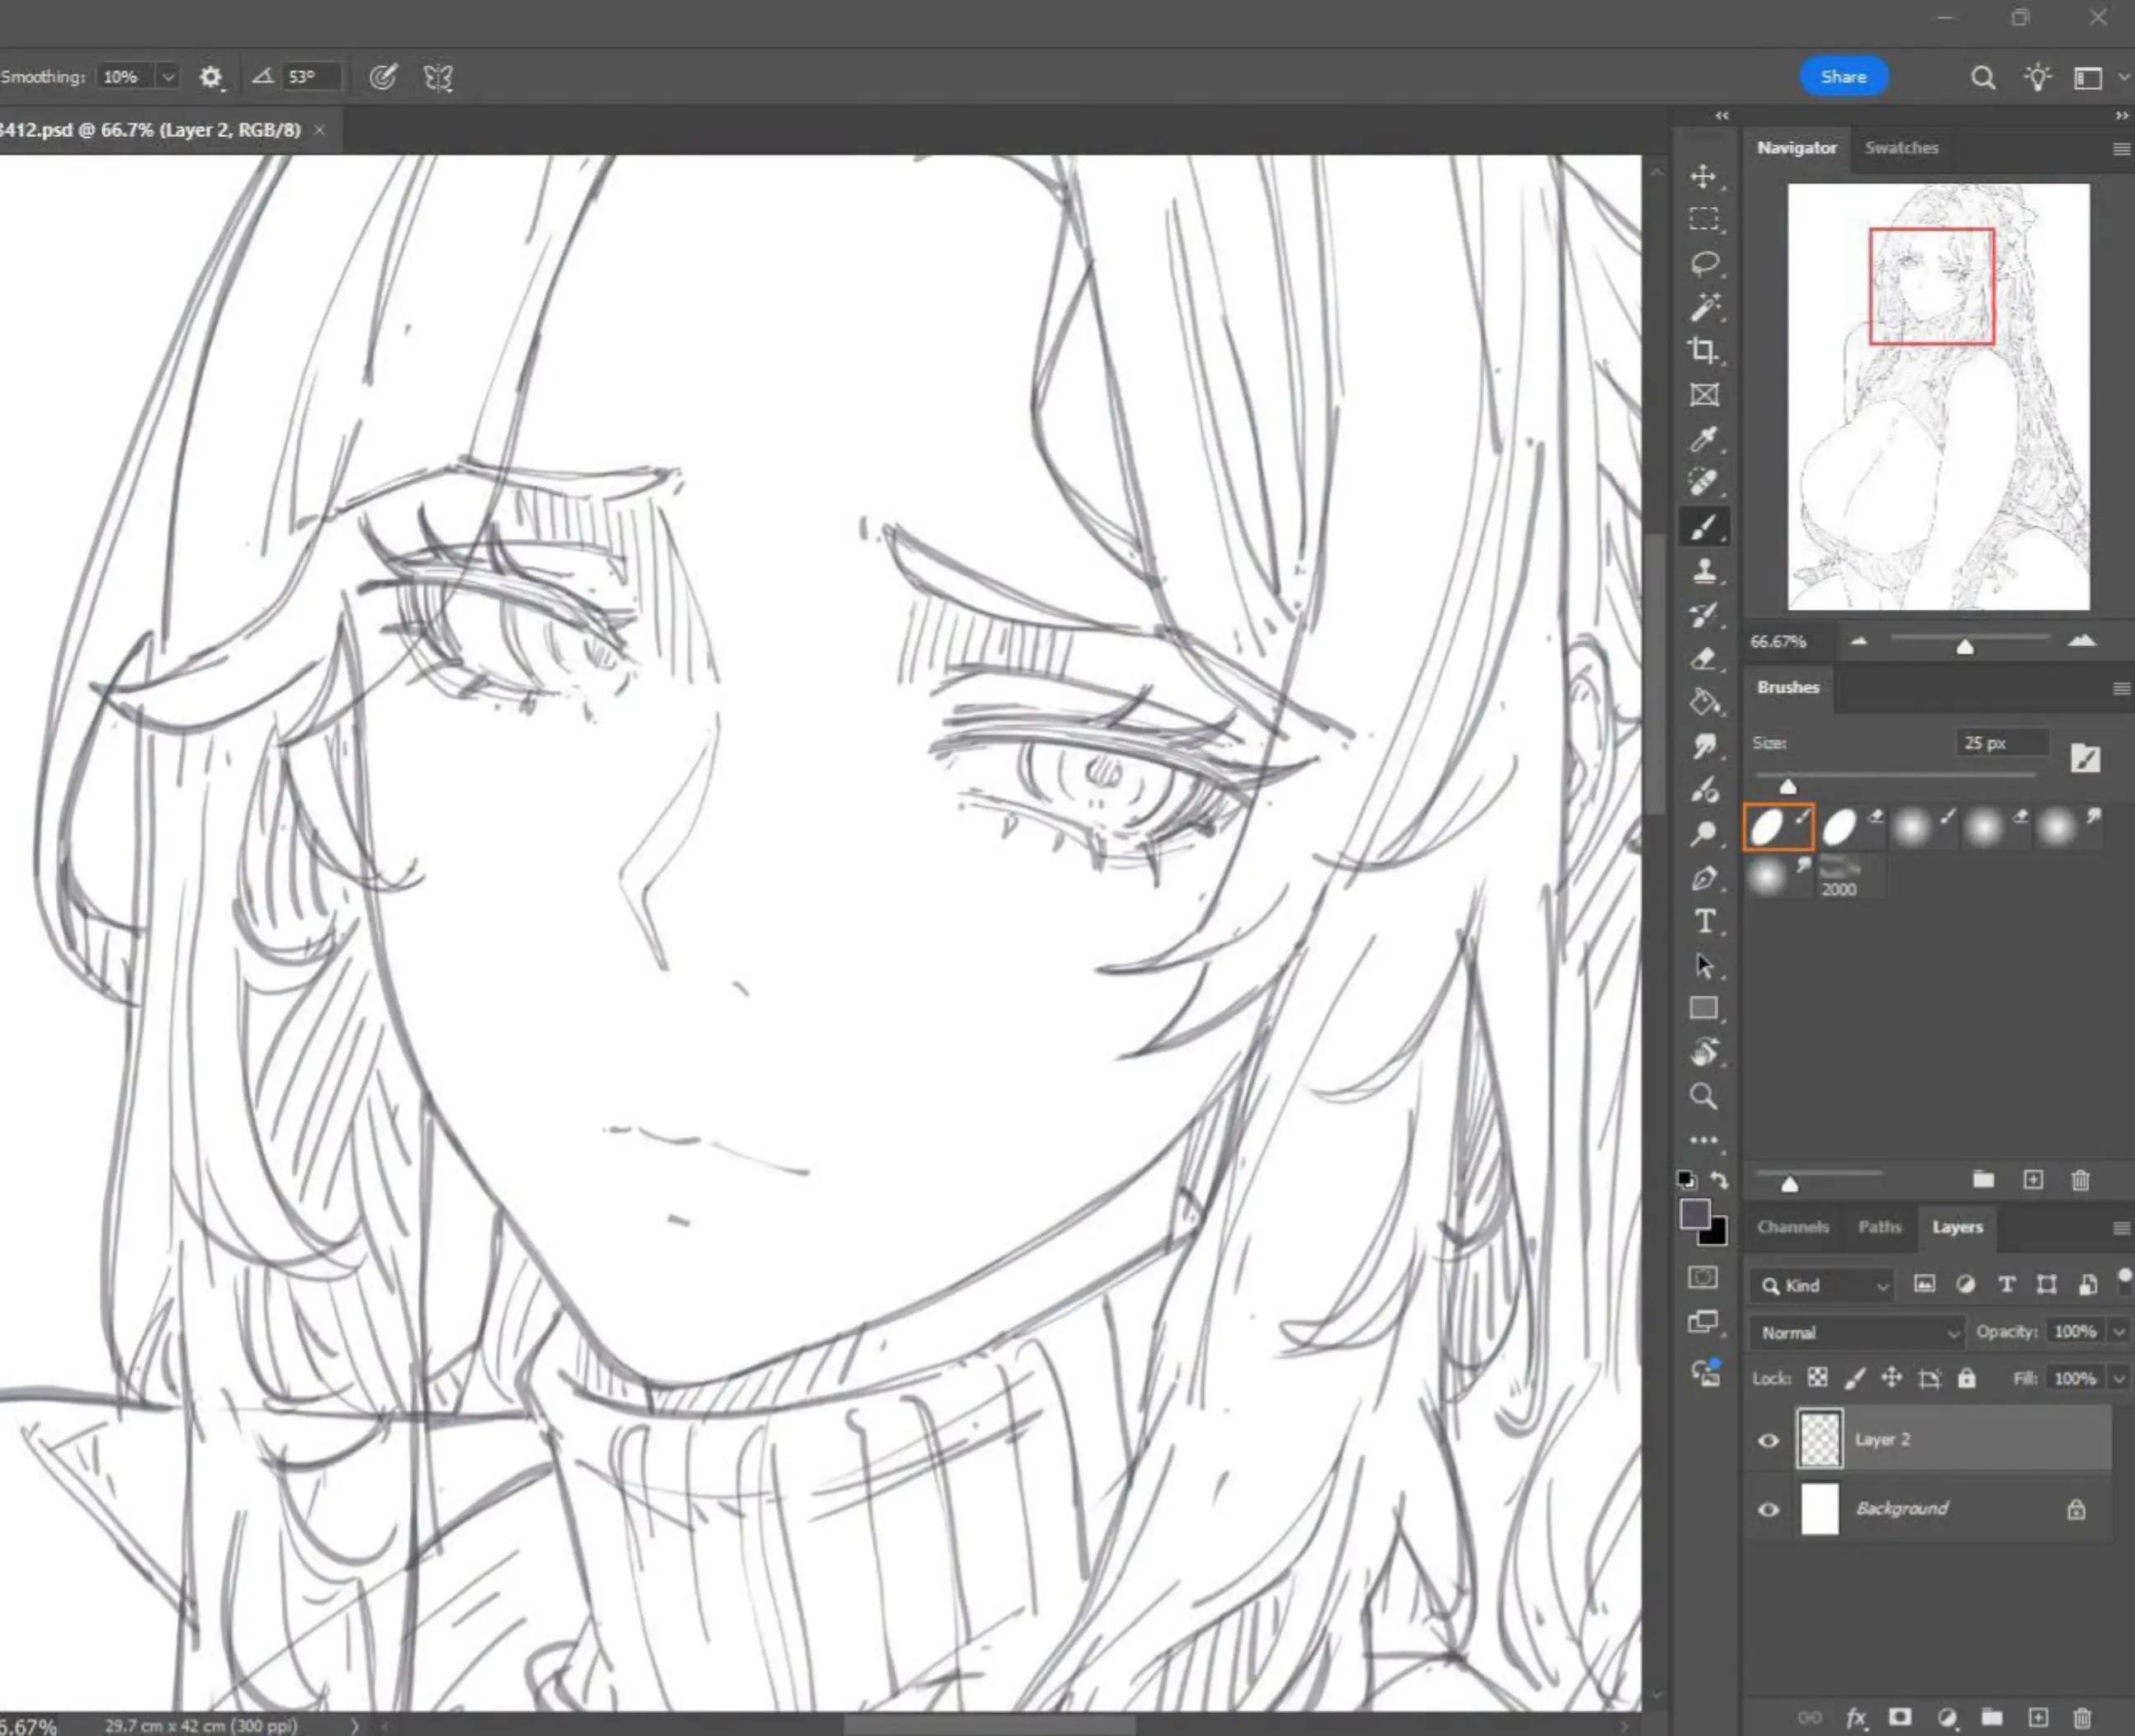2135x1736 pixels.
Task: Click the Add layer mask icon
Action: 1900,1717
